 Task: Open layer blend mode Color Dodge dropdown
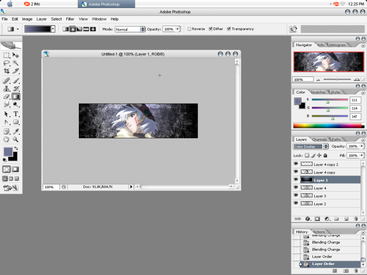click(x=311, y=147)
